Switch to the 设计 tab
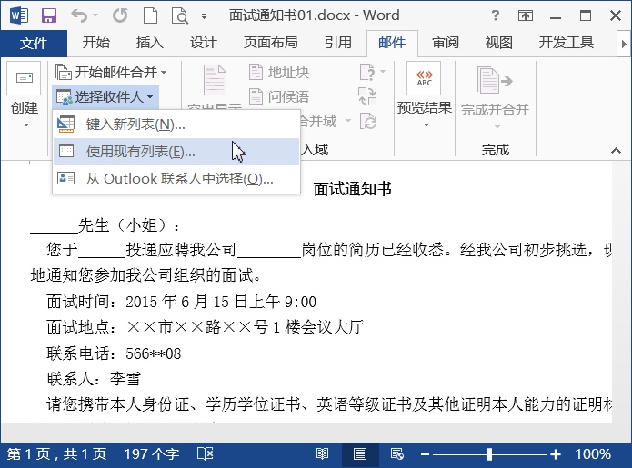Viewport: 632px width, 468px height. pyautogui.click(x=203, y=43)
